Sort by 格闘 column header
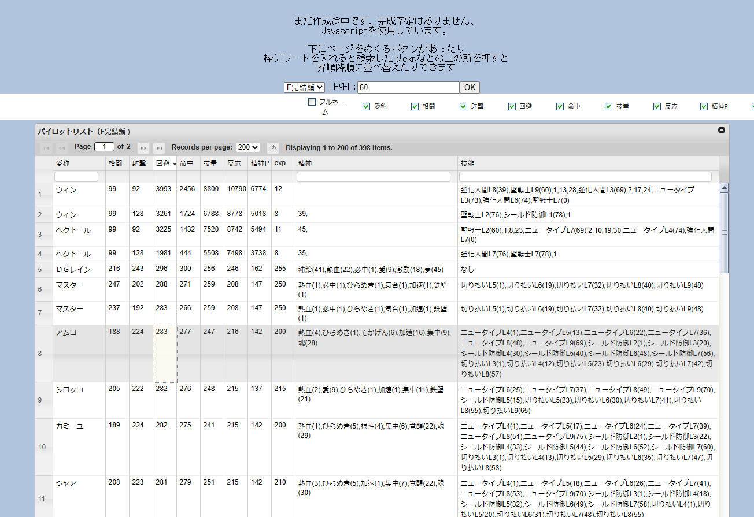Viewport: 754px width, 517px height. pos(117,163)
